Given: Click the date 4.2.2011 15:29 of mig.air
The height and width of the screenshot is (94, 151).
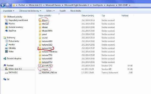Looking at the screenshot, I should (88, 69).
